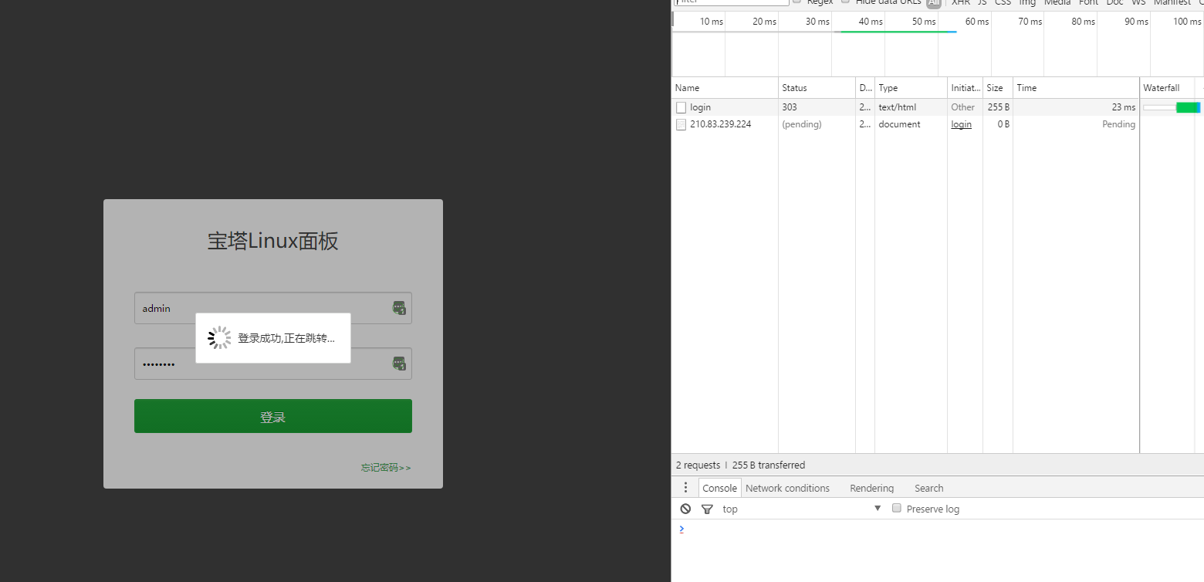Click the Initiat... column header
Screen dimensions: 1204x582
[965, 88]
